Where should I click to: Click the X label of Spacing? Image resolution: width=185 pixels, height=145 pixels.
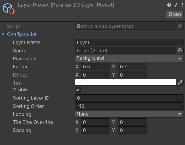point(77,130)
